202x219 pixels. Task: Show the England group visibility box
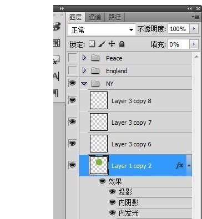(x=73, y=70)
